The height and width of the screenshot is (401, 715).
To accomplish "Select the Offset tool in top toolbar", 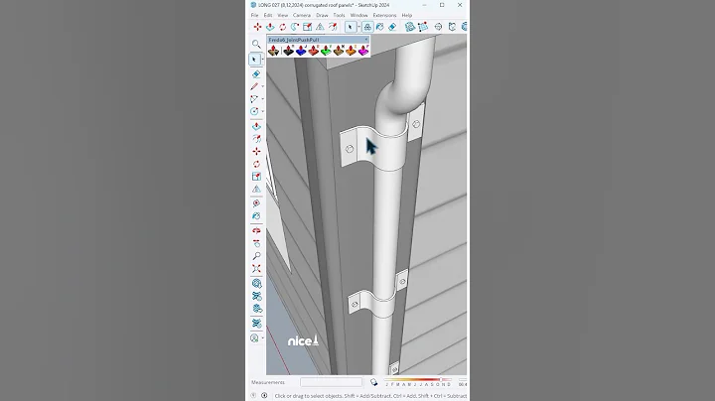I will tap(333, 27).
